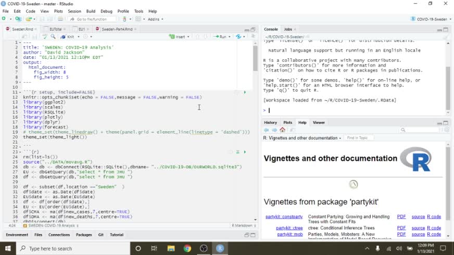Open the notification center icon
The width and height of the screenshot is (454, 255).
443,248
